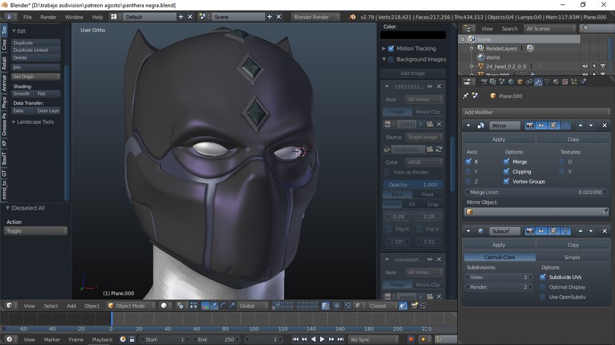The height and width of the screenshot is (345, 615).
Task: Select the scale manipulator icon
Action: tap(232, 306)
